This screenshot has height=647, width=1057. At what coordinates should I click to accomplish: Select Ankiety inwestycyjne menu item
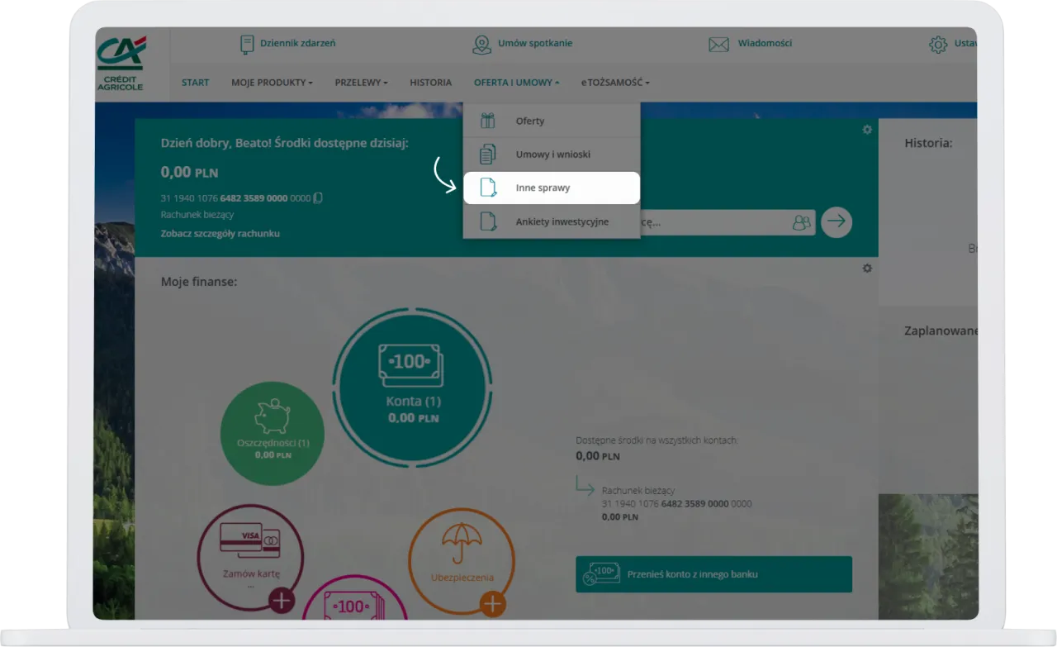click(x=562, y=221)
